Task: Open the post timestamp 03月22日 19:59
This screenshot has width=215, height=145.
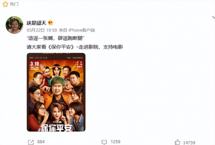Action: pos(42,30)
